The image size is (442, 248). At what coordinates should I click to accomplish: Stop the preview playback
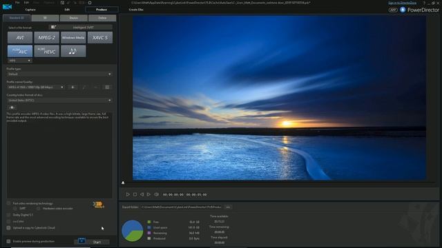(x=135, y=194)
